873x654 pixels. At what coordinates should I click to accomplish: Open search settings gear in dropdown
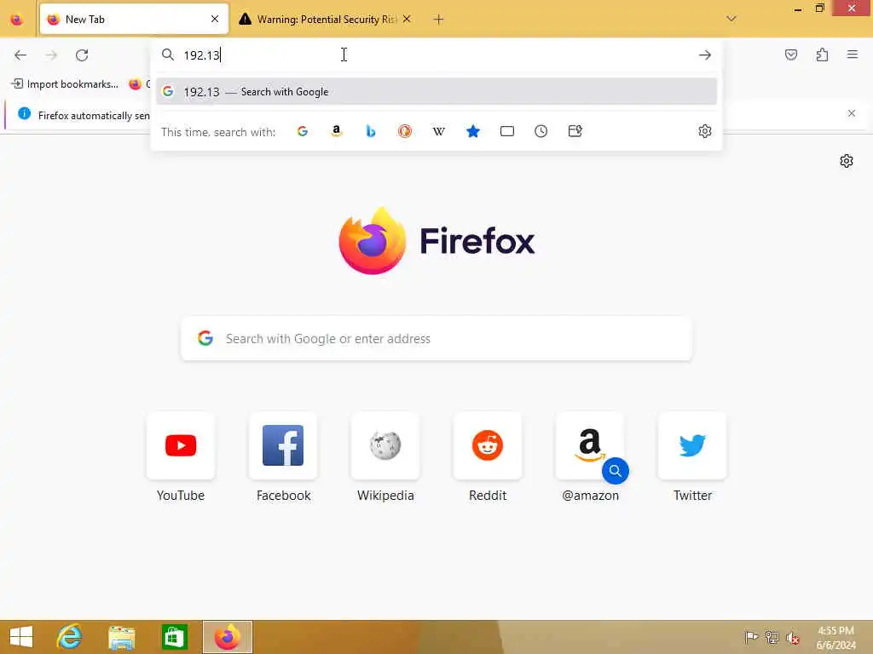[705, 131]
